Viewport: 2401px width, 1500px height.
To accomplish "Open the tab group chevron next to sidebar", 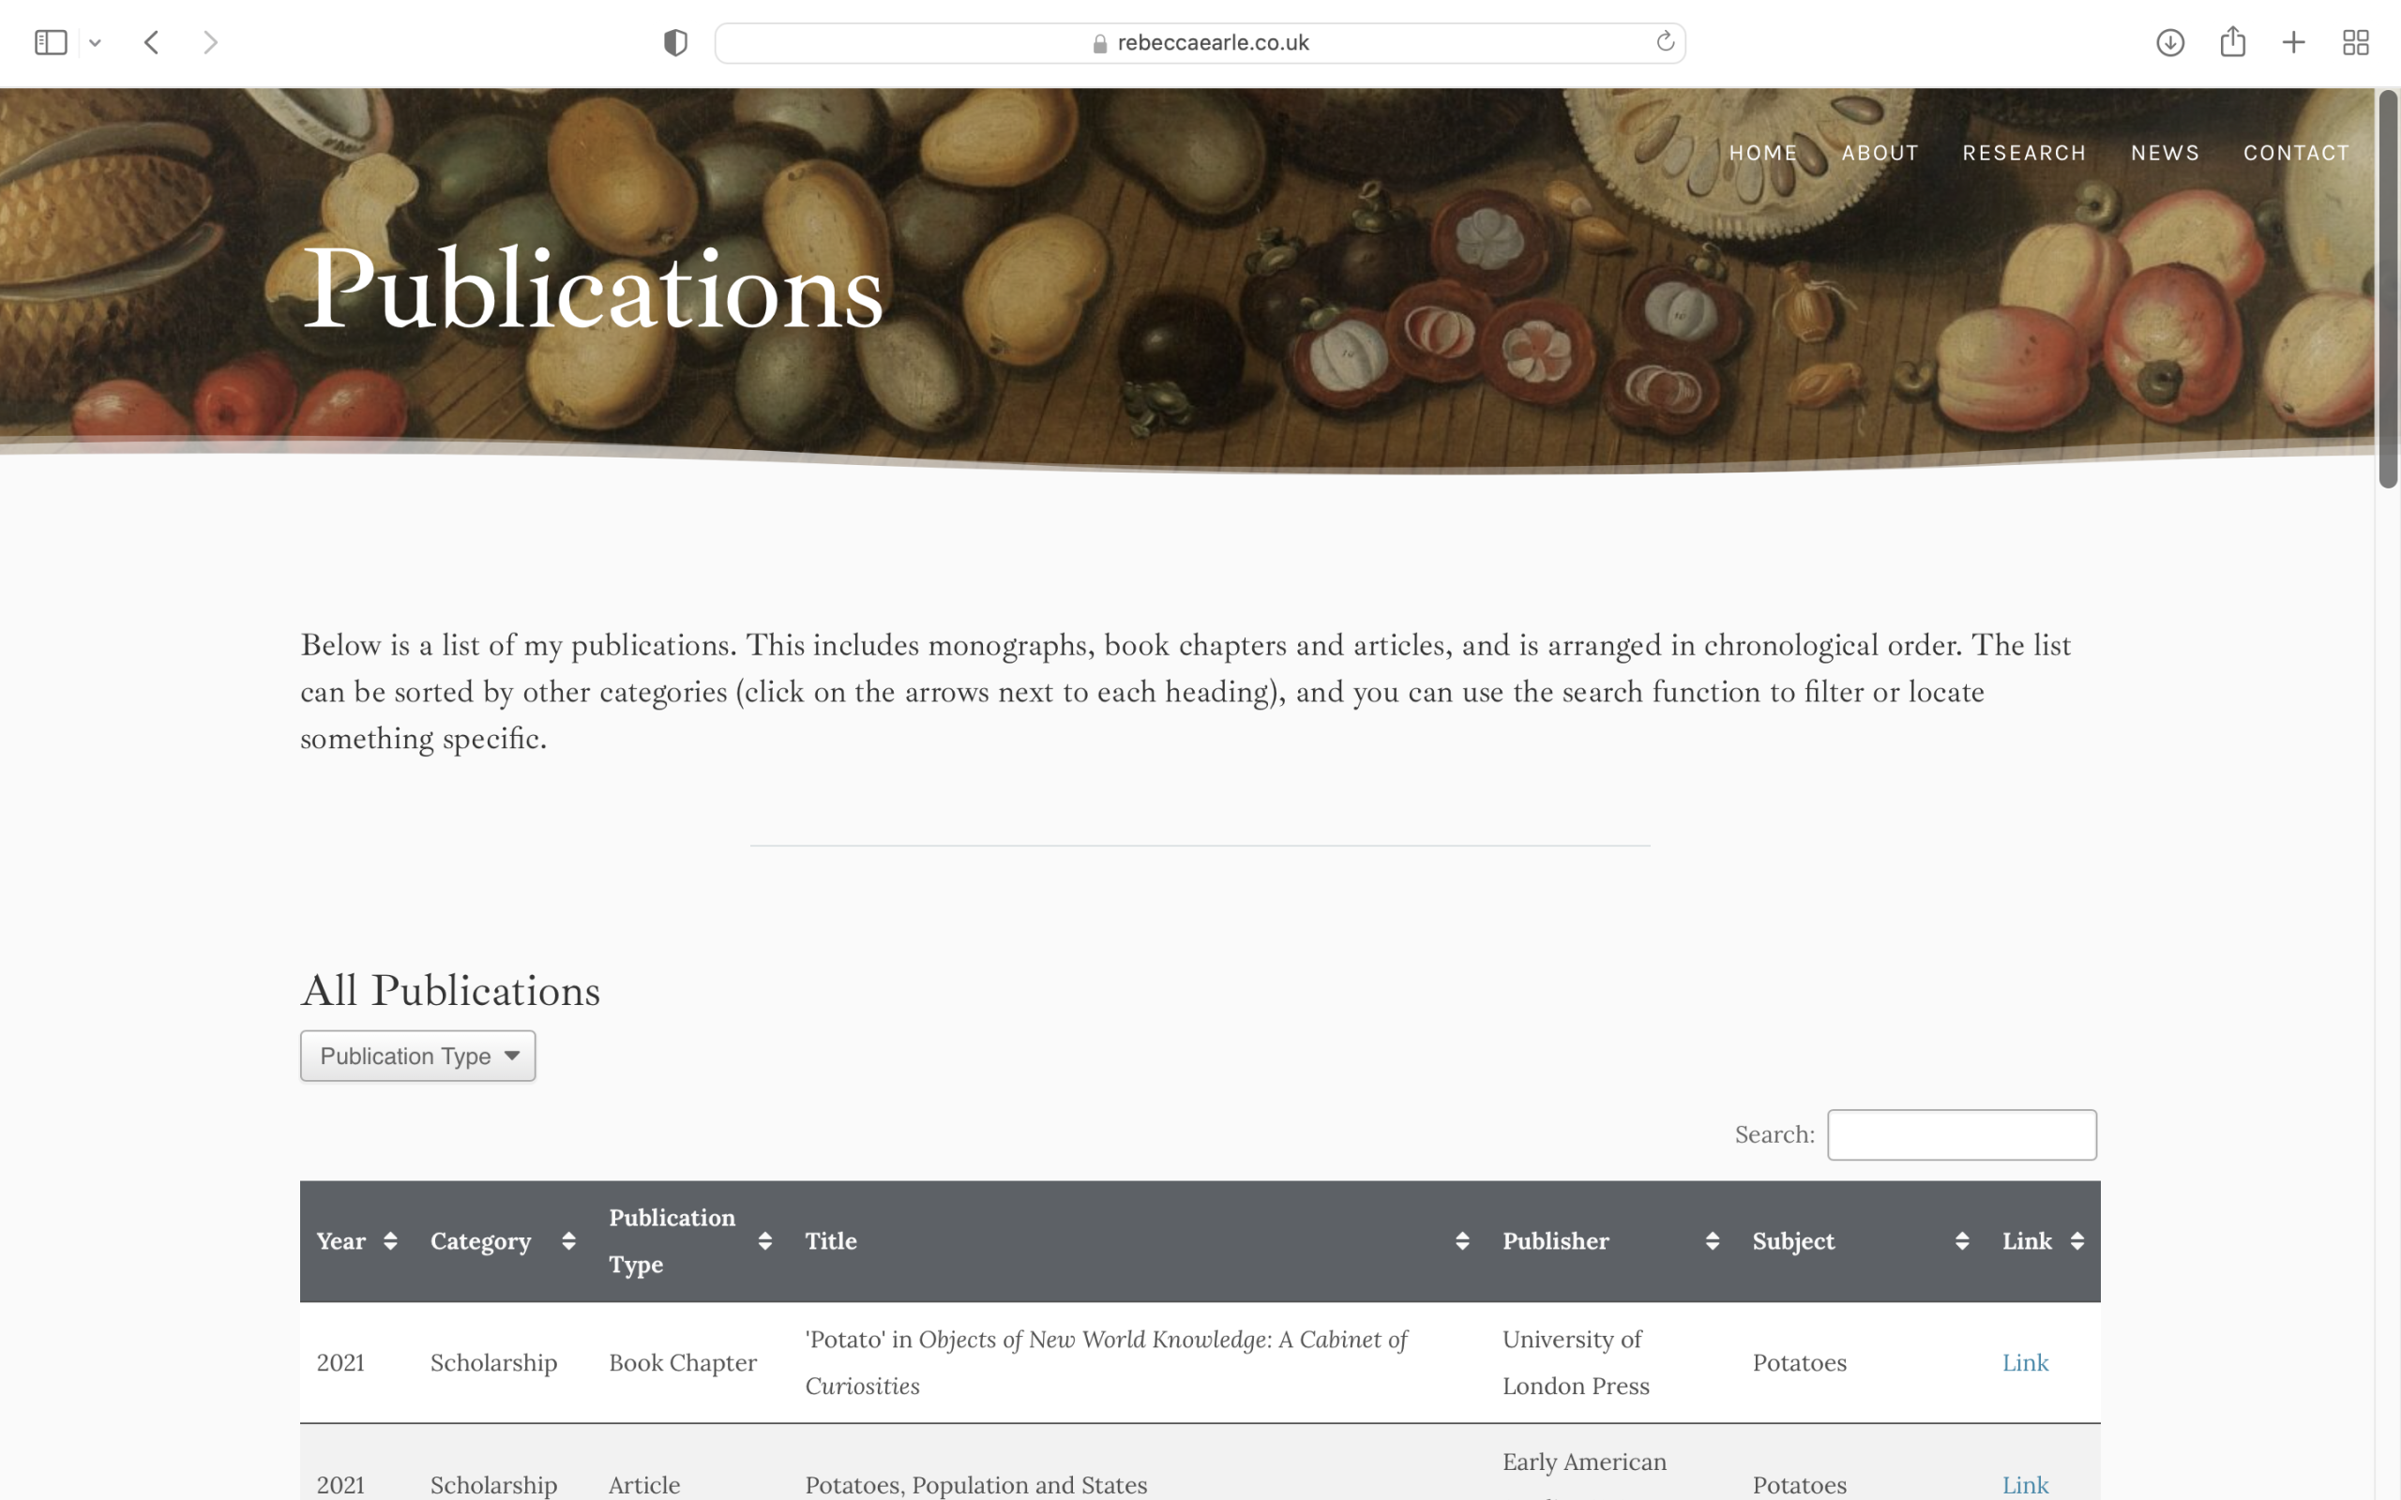I will [x=96, y=43].
